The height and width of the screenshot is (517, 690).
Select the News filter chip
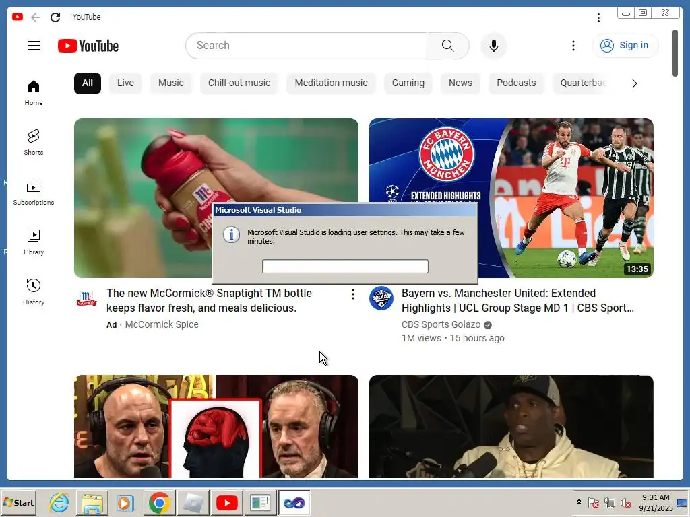pos(460,83)
